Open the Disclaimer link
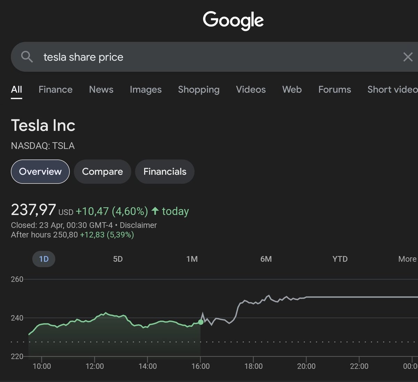Screen dimensions: 418x382 click(138, 225)
